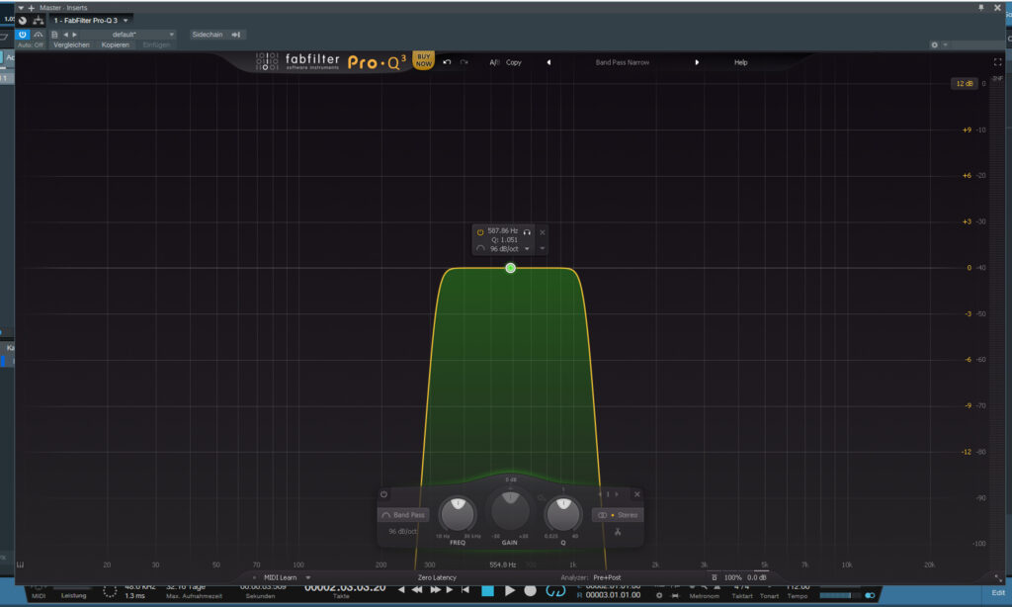
Task: Go to next FabFilter preset arrow
Action: tap(697, 62)
